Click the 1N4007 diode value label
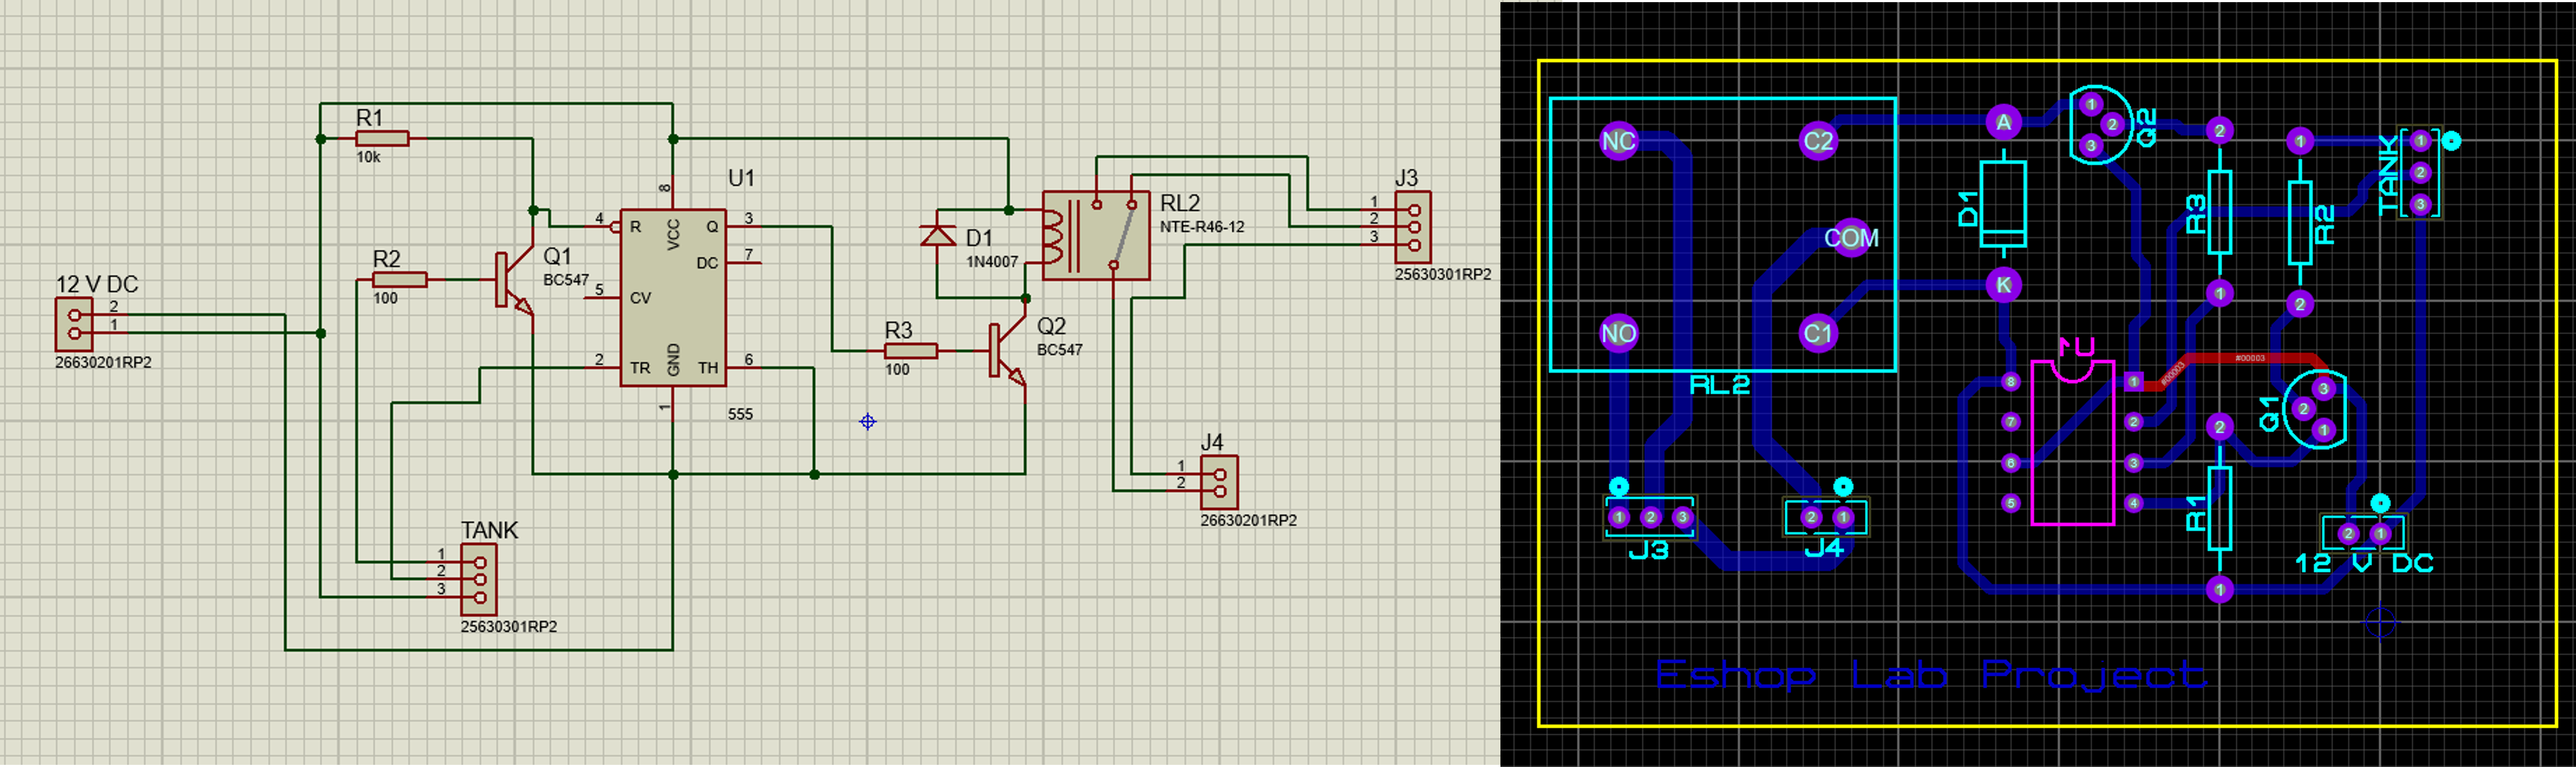The image size is (2576, 767). 992,262
